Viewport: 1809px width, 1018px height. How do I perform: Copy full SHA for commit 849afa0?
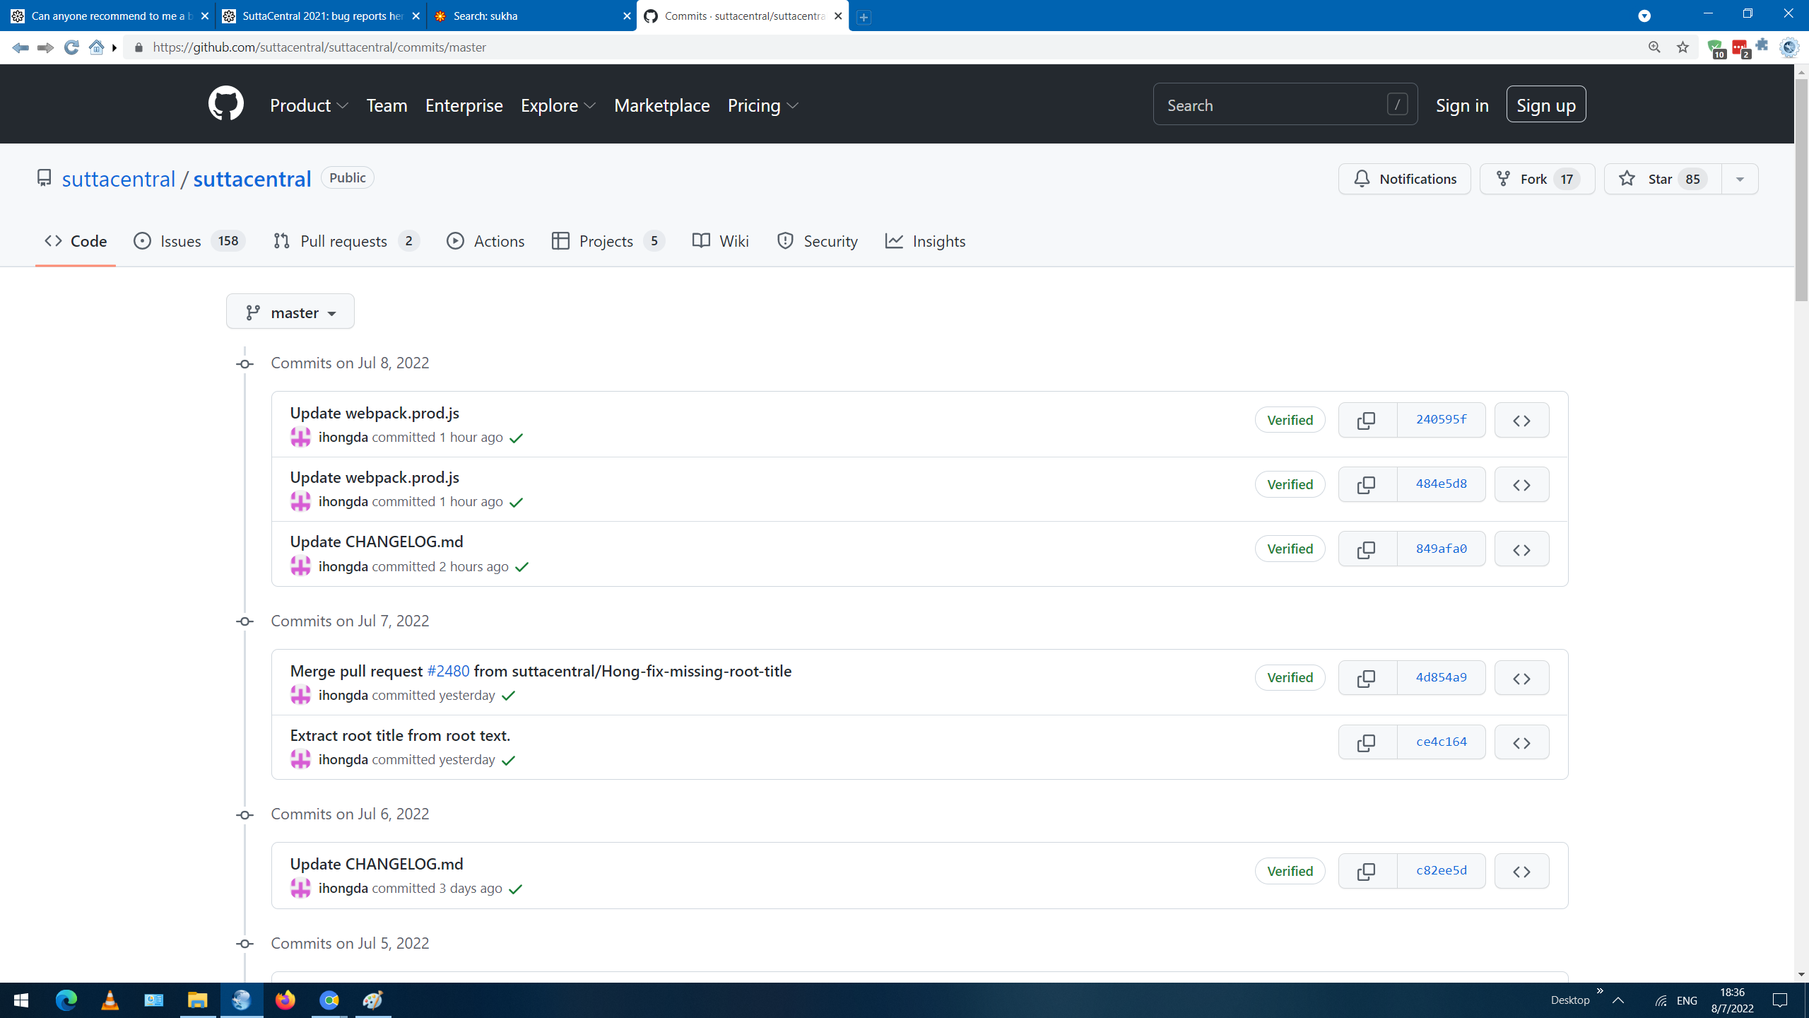click(x=1367, y=549)
